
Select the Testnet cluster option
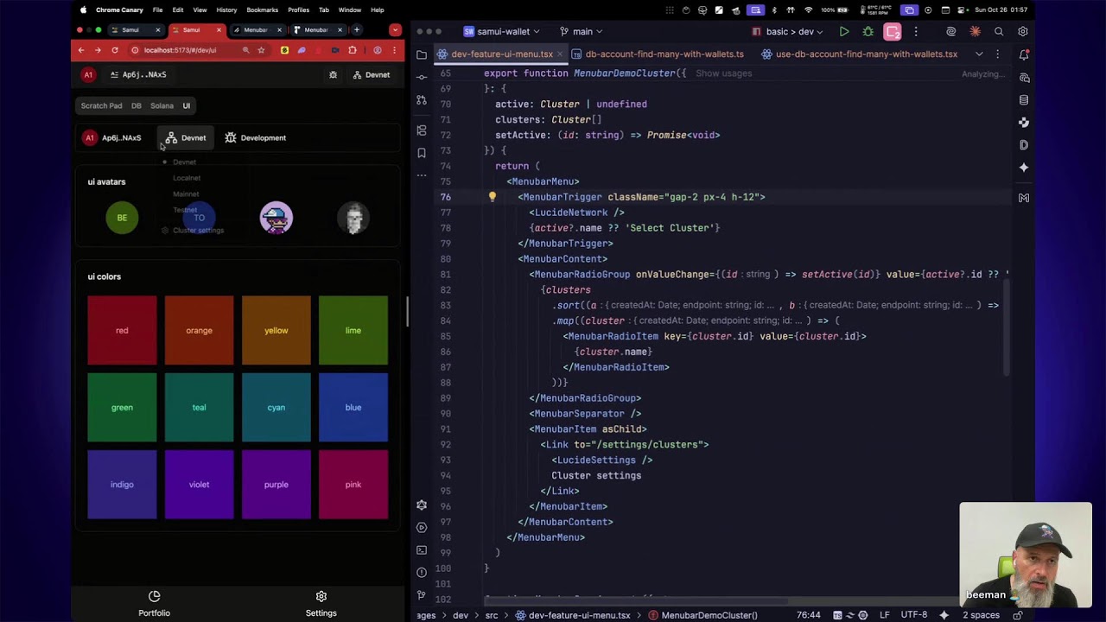pyautogui.click(x=185, y=210)
